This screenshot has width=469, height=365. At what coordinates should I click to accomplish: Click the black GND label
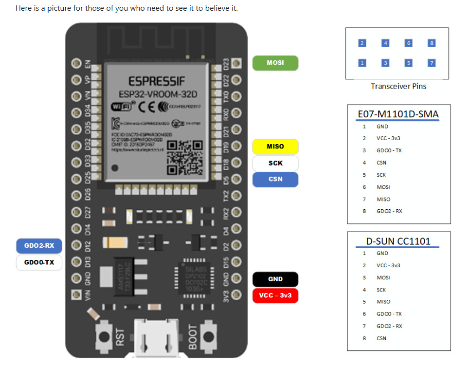tap(275, 279)
